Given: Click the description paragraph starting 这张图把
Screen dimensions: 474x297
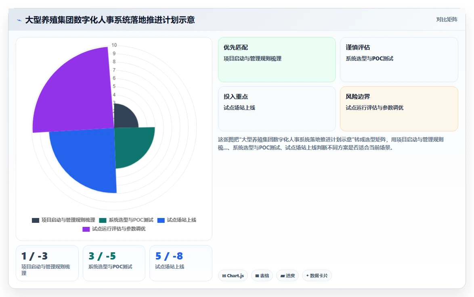Looking at the screenshot, I should click(331, 144).
